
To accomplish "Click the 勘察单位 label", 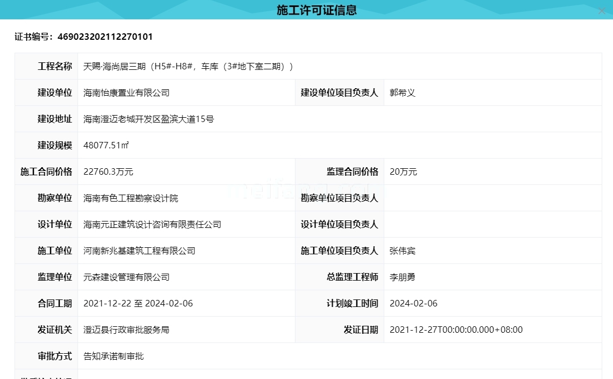I will (55, 198).
